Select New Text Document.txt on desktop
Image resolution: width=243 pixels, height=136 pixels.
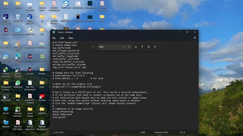pyautogui.click(x=30, y=86)
